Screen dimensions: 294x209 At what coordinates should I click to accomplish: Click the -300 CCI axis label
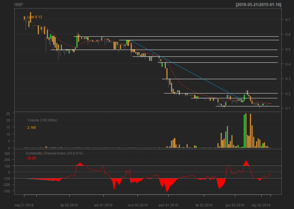coord(6,191)
